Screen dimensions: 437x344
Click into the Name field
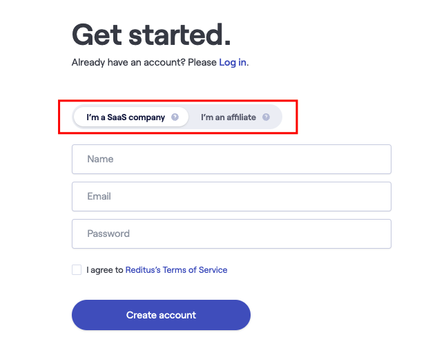click(231, 159)
